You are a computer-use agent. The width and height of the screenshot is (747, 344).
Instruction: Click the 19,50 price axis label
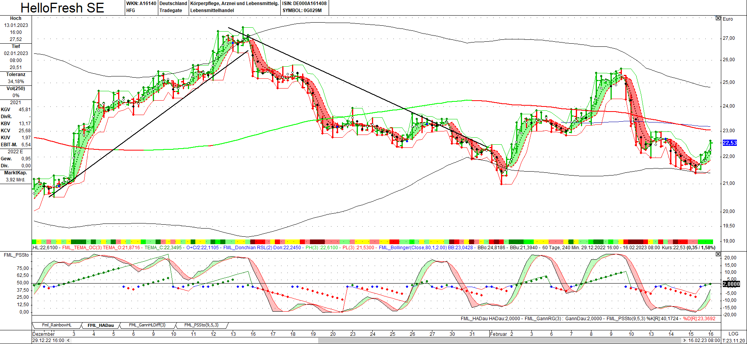pos(729,226)
